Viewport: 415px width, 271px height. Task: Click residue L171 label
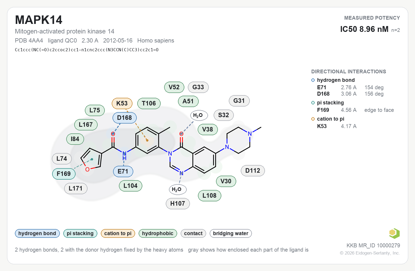(x=76, y=188)
